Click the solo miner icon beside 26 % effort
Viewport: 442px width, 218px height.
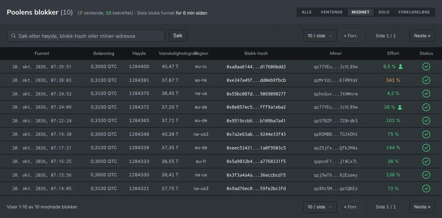400,107
